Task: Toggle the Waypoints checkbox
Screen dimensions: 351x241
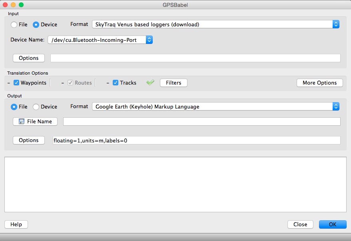Action: click(x=16, y=83)
